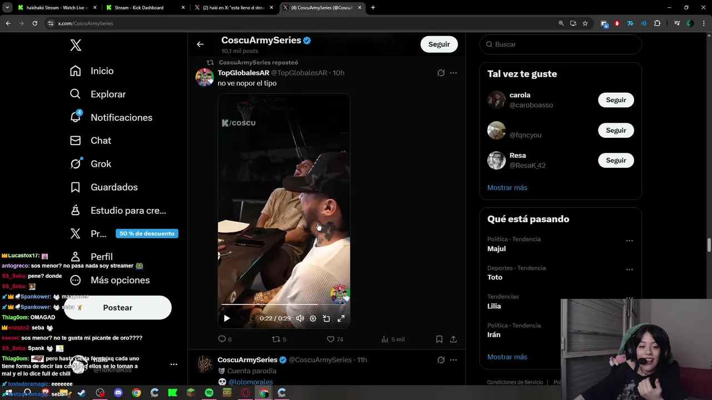Mute the video using the speaker icon
This screenshot has height=400, width=712.
(x=300, y=318)
